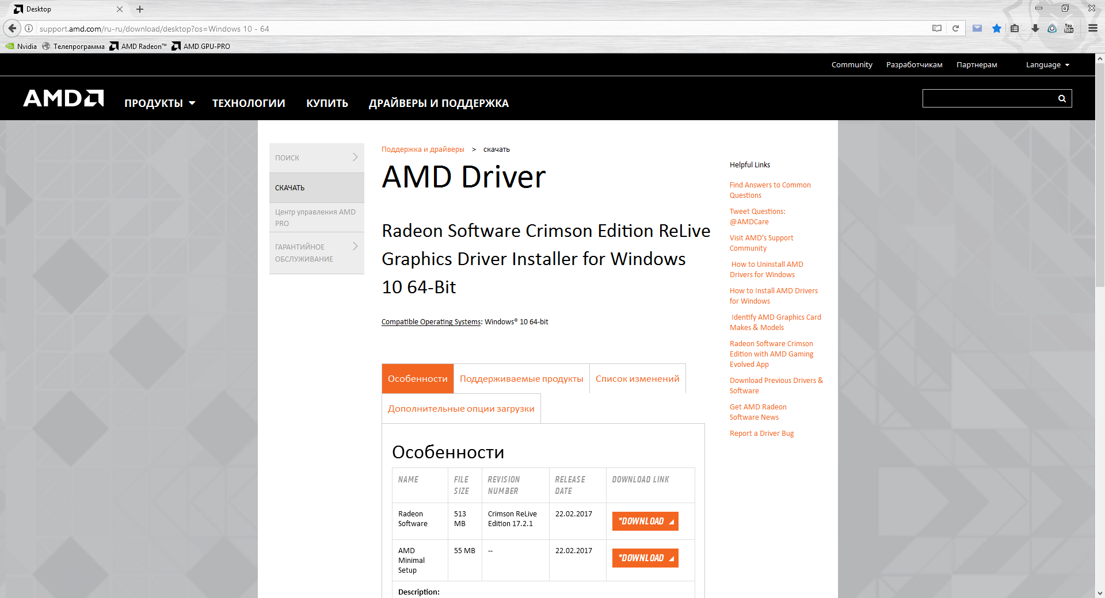This screenshot has height=598, width=1105.
Task: Expand the ПОИСК sidebar item
Action: coord(317,158)
